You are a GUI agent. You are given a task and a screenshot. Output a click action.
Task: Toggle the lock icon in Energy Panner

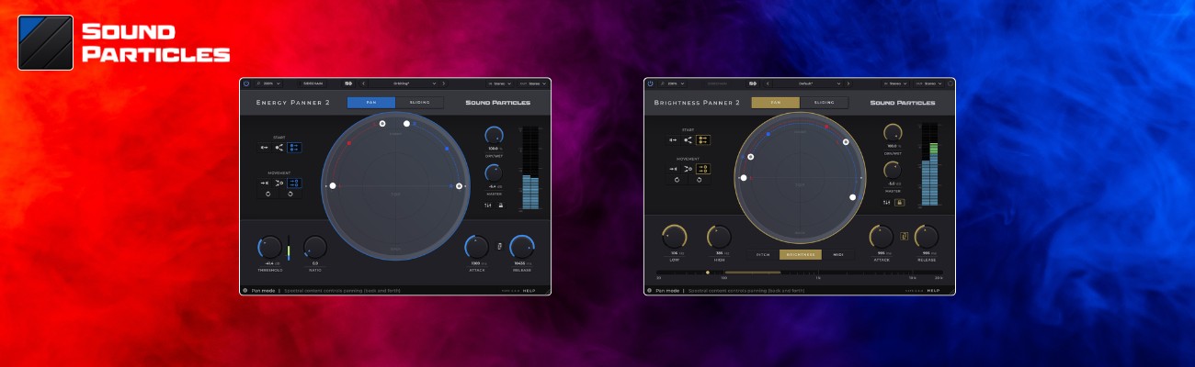tap(501, 206)
